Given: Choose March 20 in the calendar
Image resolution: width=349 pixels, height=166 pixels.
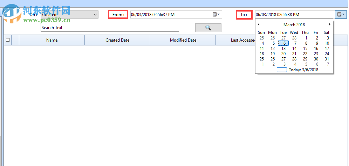Looking at the screenshot, I should tap(283, 54).
